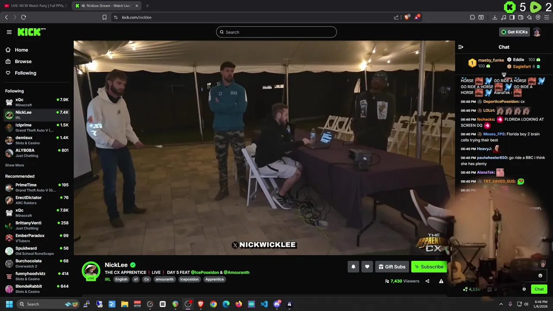Switch to WCW Watch Party tab

pos(35,6)
